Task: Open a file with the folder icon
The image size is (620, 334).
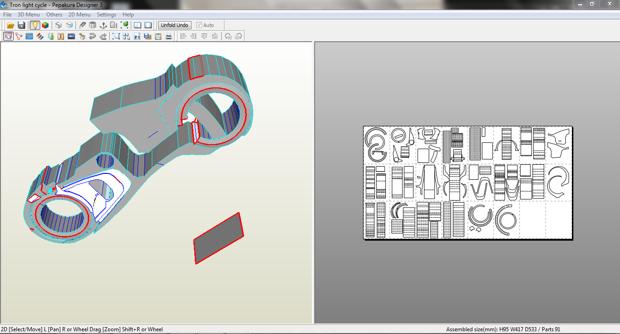Action: click(x=11, y=25)
